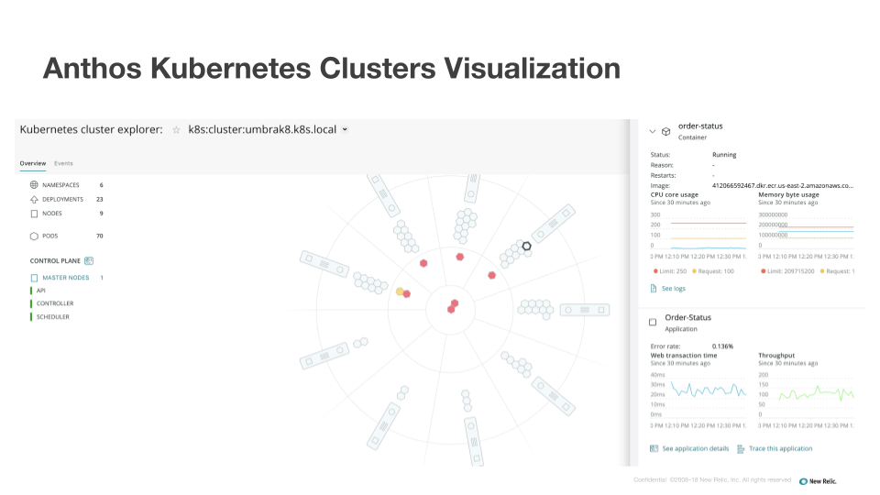Click the Order-Status application square icon

pyautogui.click(x=653, y=322)
